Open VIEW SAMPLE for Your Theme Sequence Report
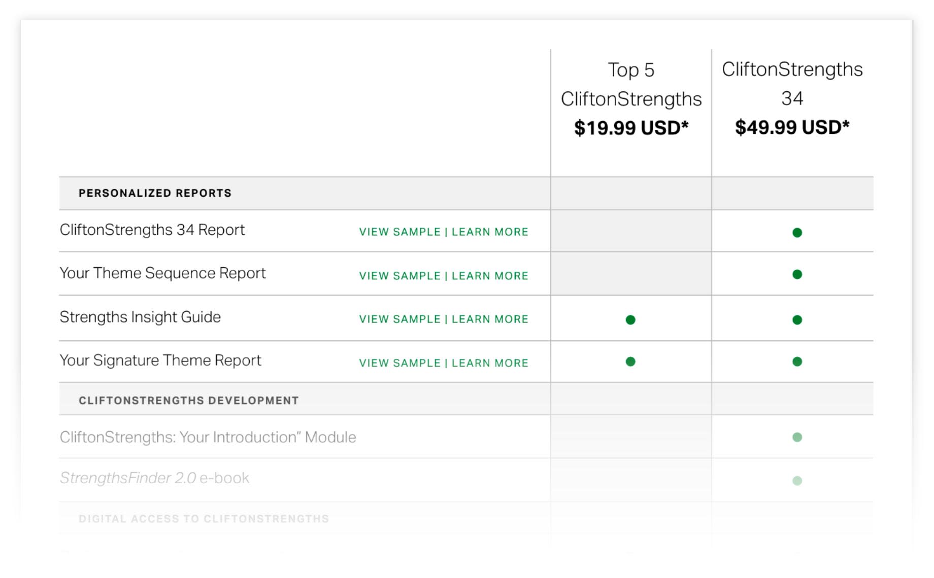The height and width of the screenshot is (578, 934). [400, 276]
